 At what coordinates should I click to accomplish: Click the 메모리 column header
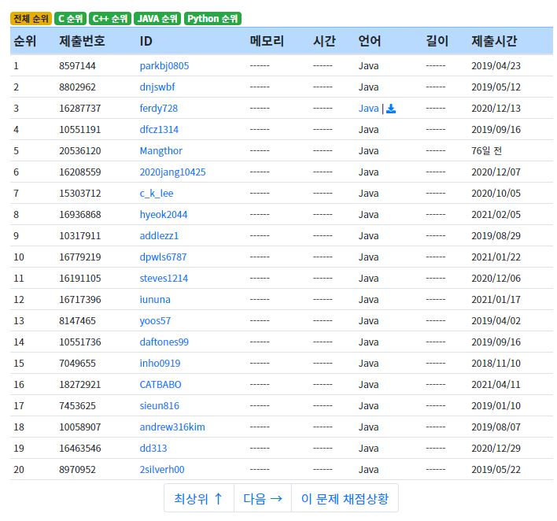(x=267, y=41)
